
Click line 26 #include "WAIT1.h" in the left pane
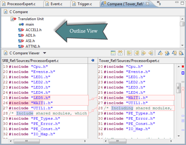(x=31, y=103)
